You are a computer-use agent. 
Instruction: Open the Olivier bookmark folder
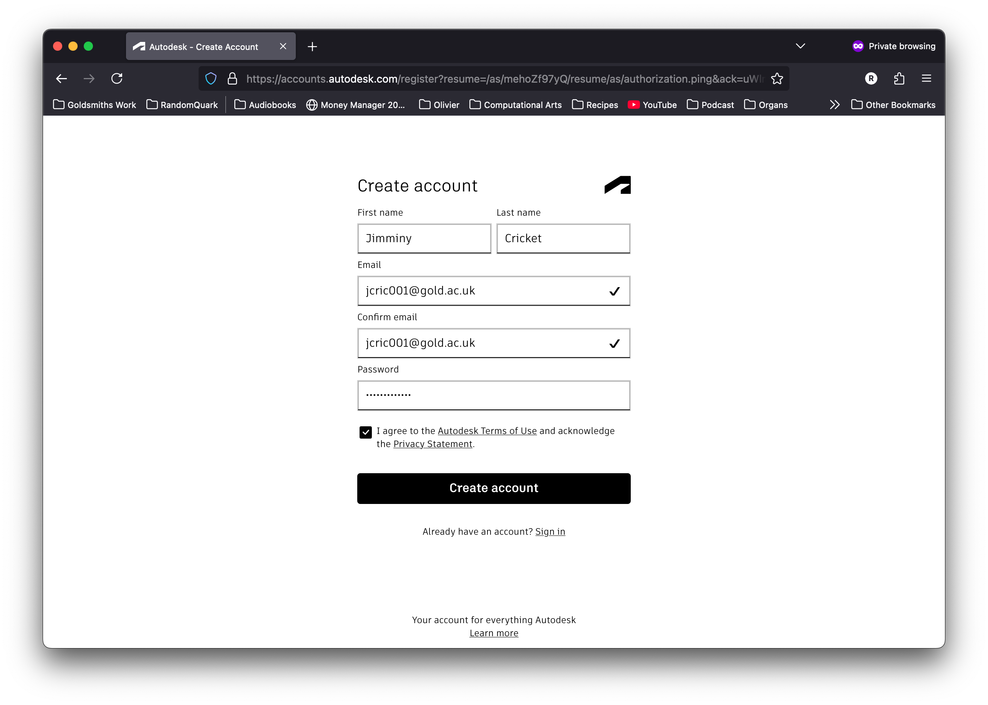coord(439,105)
